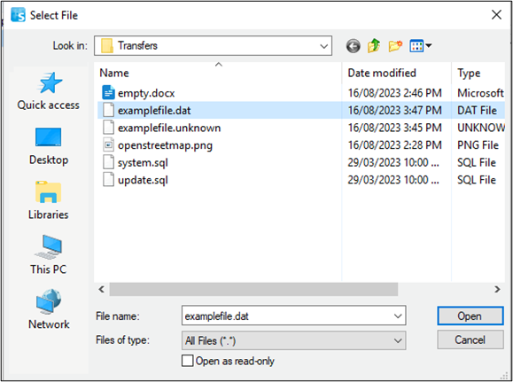The image size is (513, 382).
Task: Open Libraries in the sidebar
Action: 49,200
